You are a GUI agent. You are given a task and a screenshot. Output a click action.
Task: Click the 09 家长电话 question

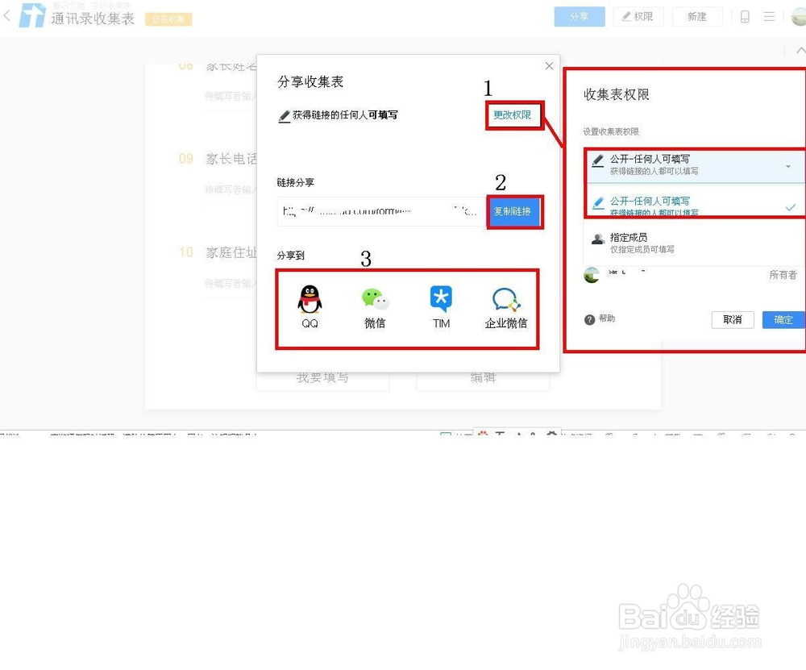[218, 158]
